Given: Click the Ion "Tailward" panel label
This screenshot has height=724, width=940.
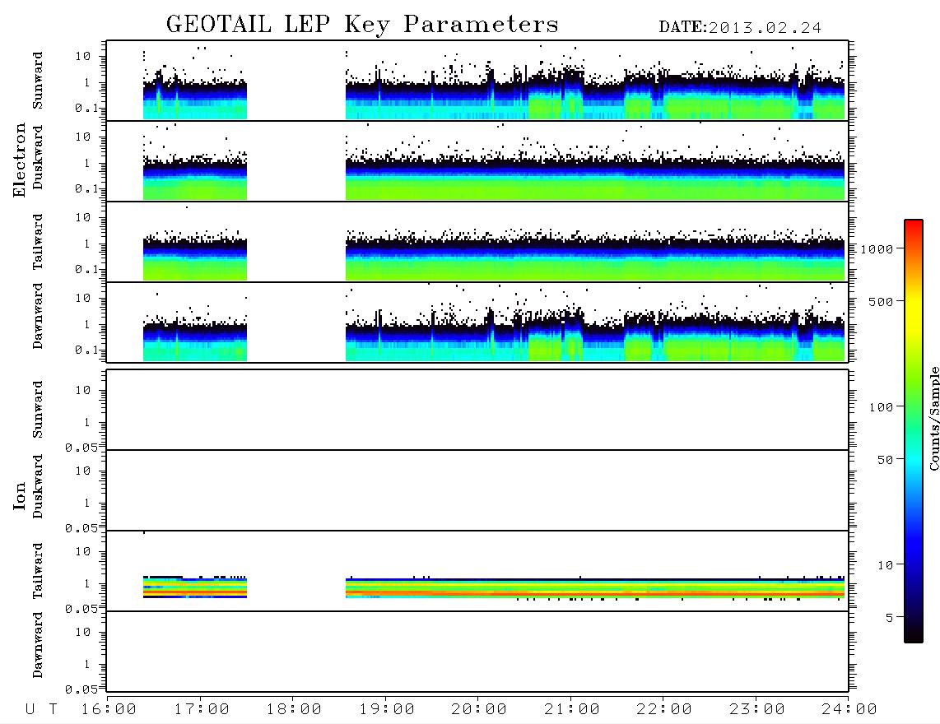Looking at the screenshot, I should [38, 571].
